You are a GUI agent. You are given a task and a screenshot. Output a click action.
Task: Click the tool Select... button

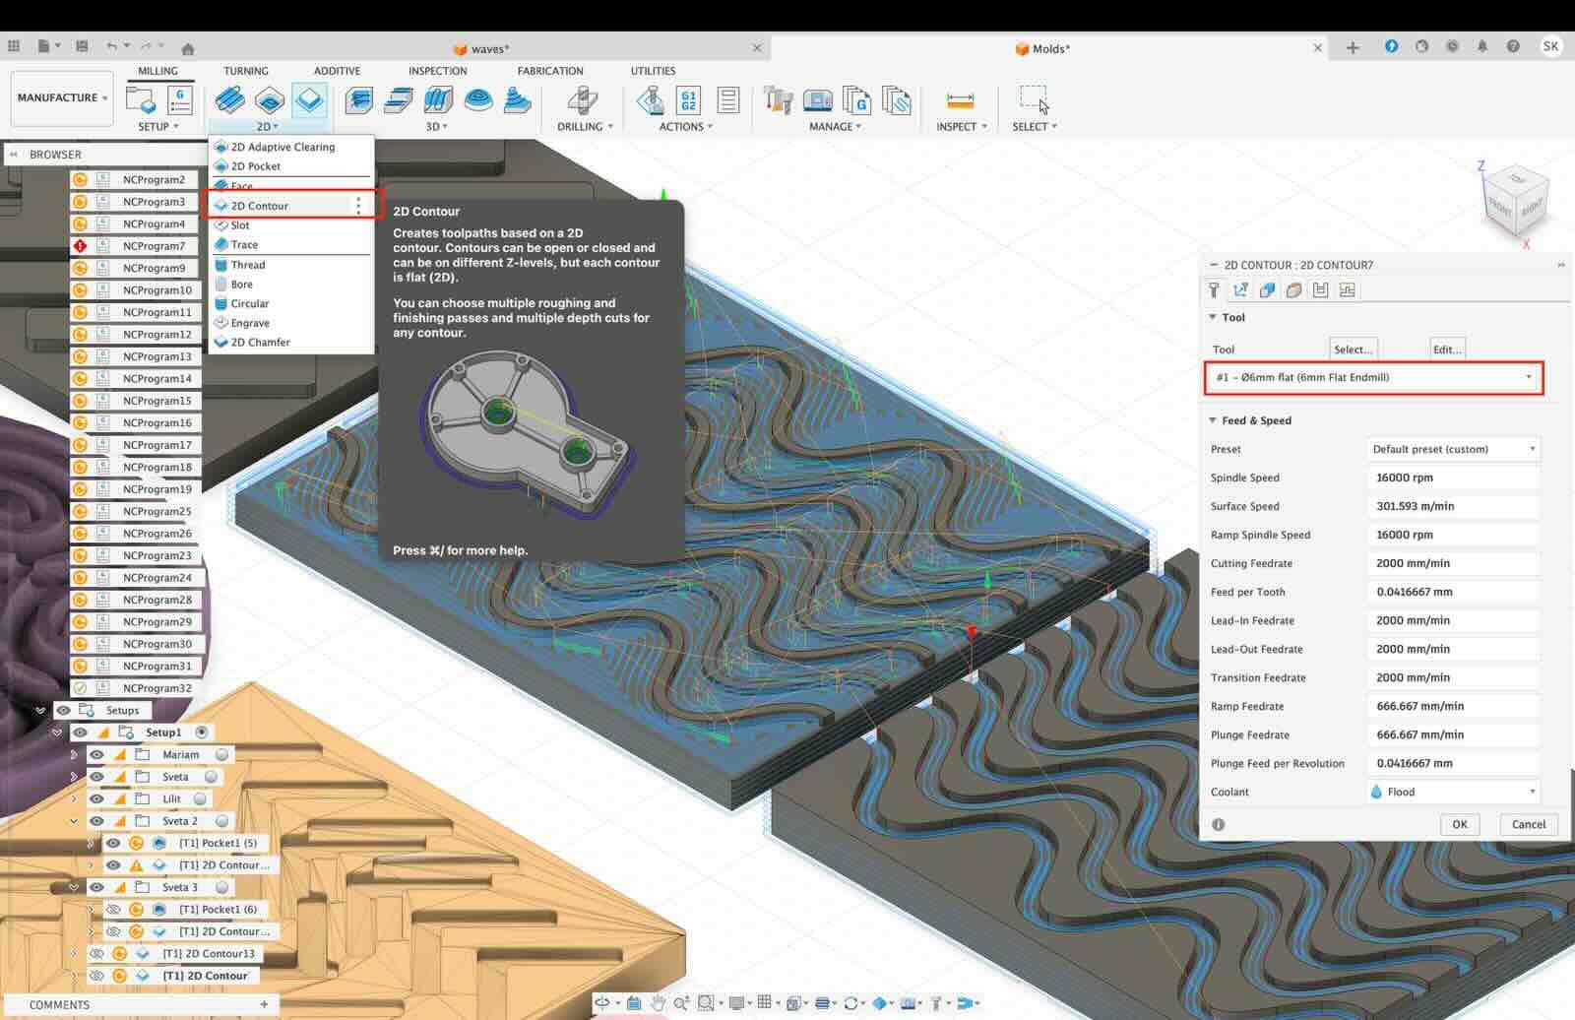1353,350
